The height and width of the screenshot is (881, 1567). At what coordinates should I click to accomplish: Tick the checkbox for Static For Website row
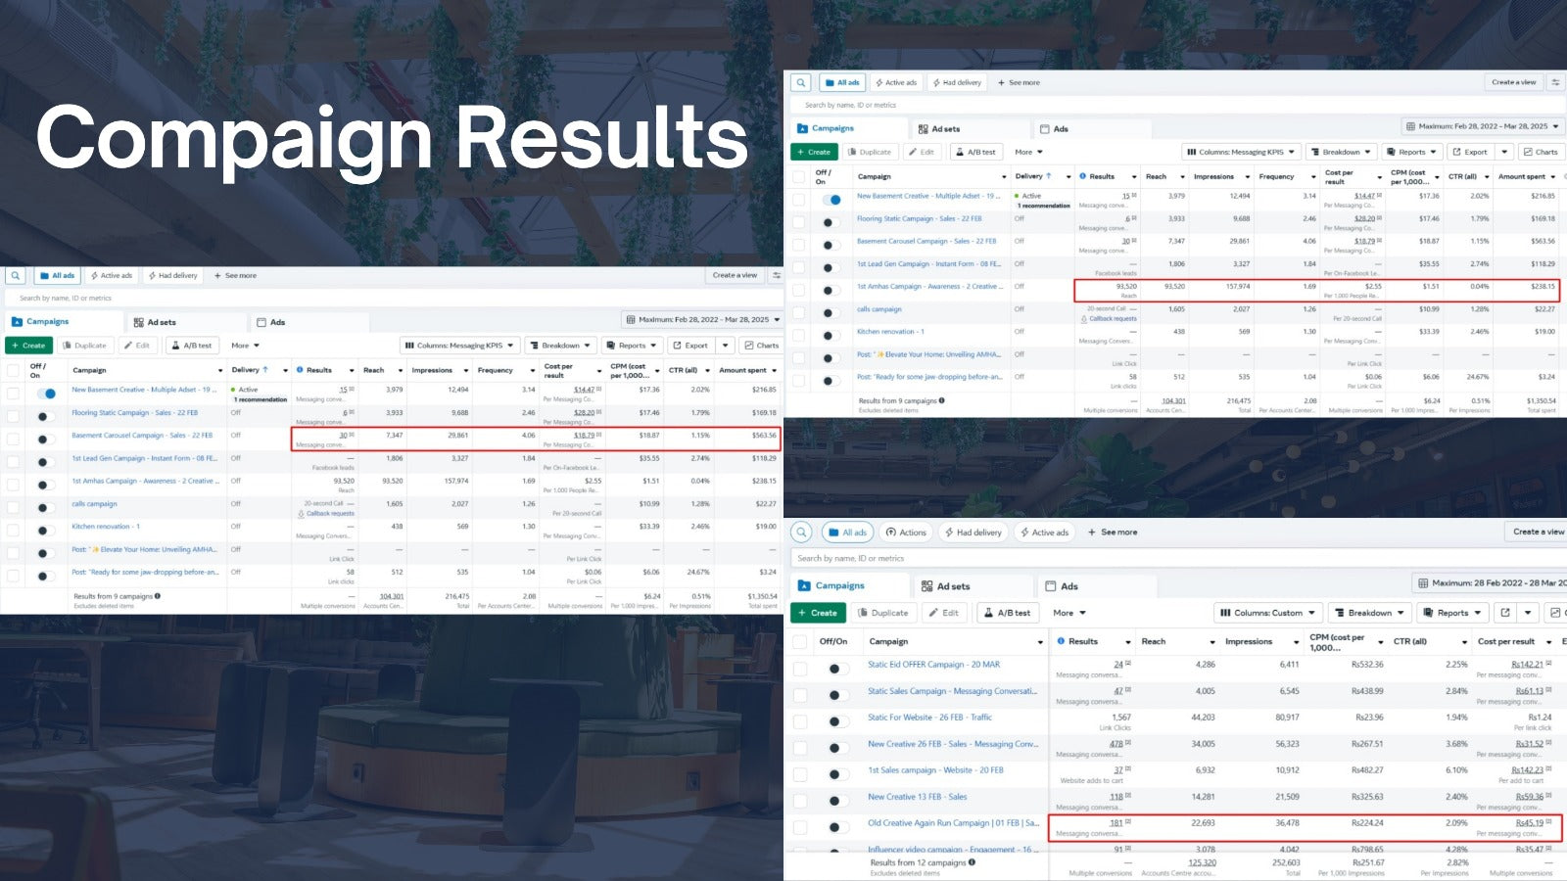(x=800, y=721)
